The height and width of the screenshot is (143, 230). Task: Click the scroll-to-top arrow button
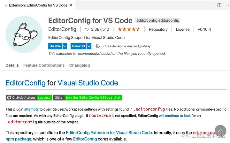point(220,131)
